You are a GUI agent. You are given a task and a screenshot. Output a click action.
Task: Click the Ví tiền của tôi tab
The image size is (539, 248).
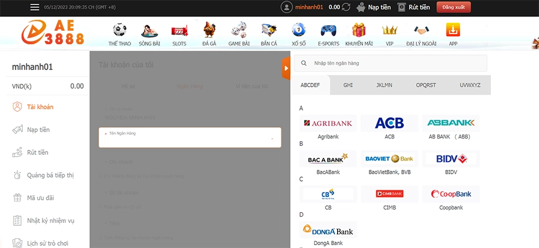[251, 86]
